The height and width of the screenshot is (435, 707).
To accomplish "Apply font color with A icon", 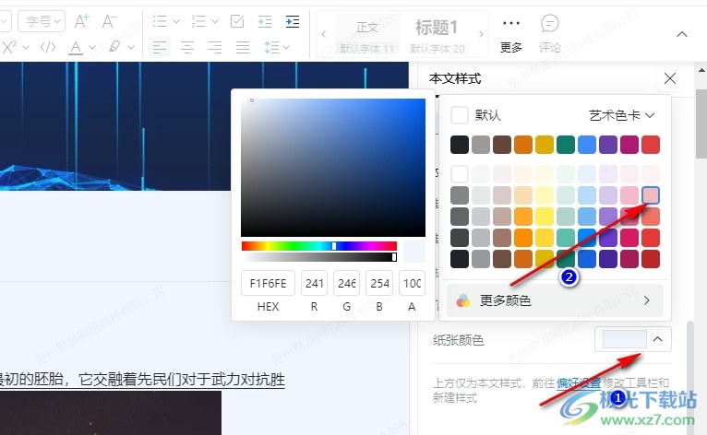I will tap(76, 47).
